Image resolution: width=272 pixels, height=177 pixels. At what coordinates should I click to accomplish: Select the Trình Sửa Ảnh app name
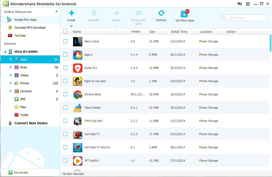93,121
